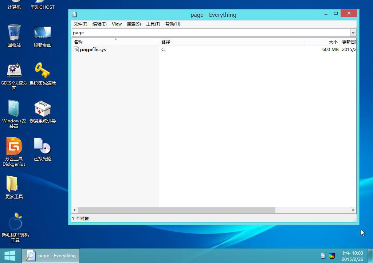Click the show desktop strip
Screen dimensions: 373x263
coord(370,256)
